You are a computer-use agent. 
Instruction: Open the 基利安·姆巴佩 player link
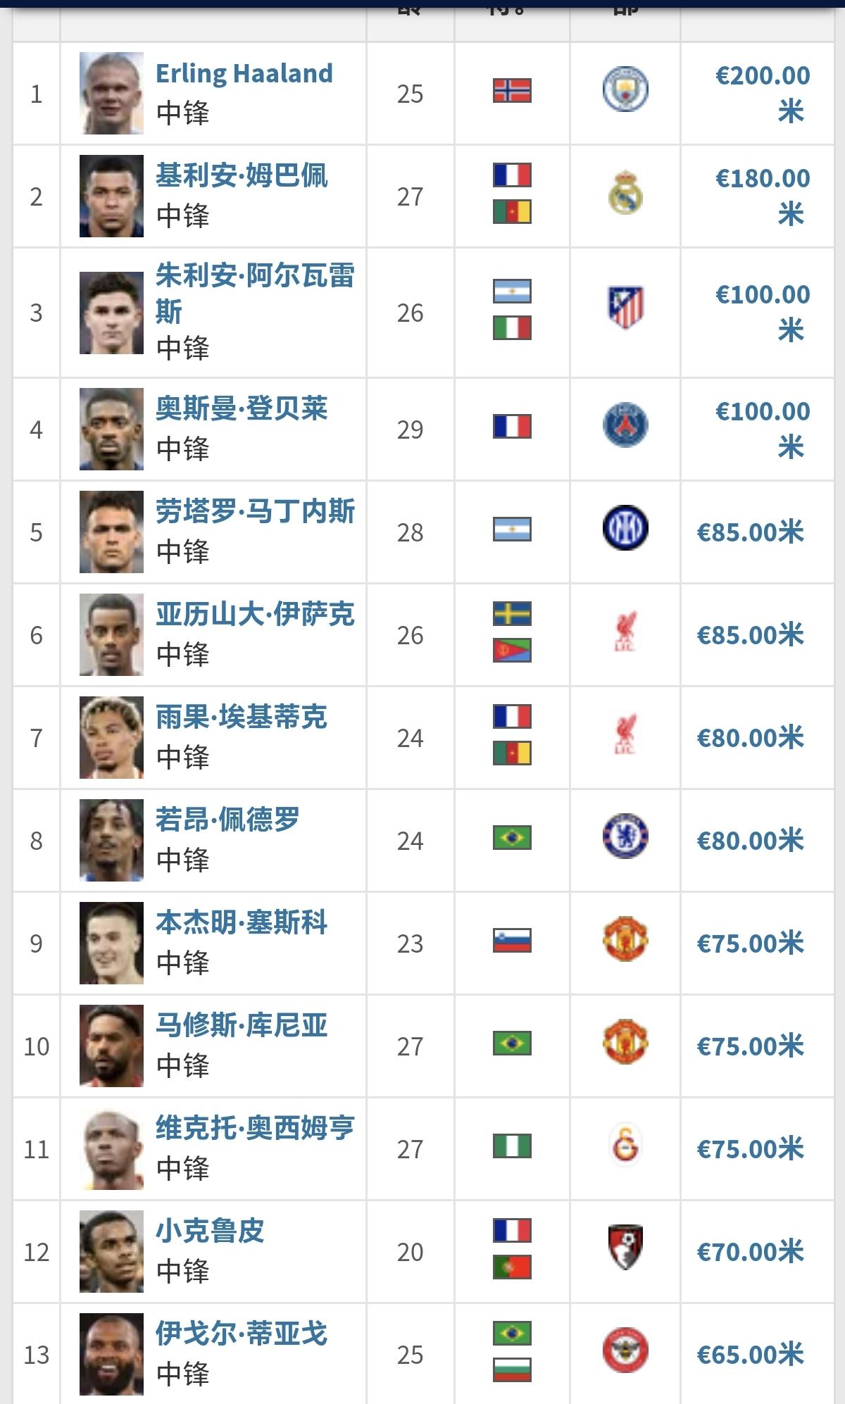click(242, 175)
